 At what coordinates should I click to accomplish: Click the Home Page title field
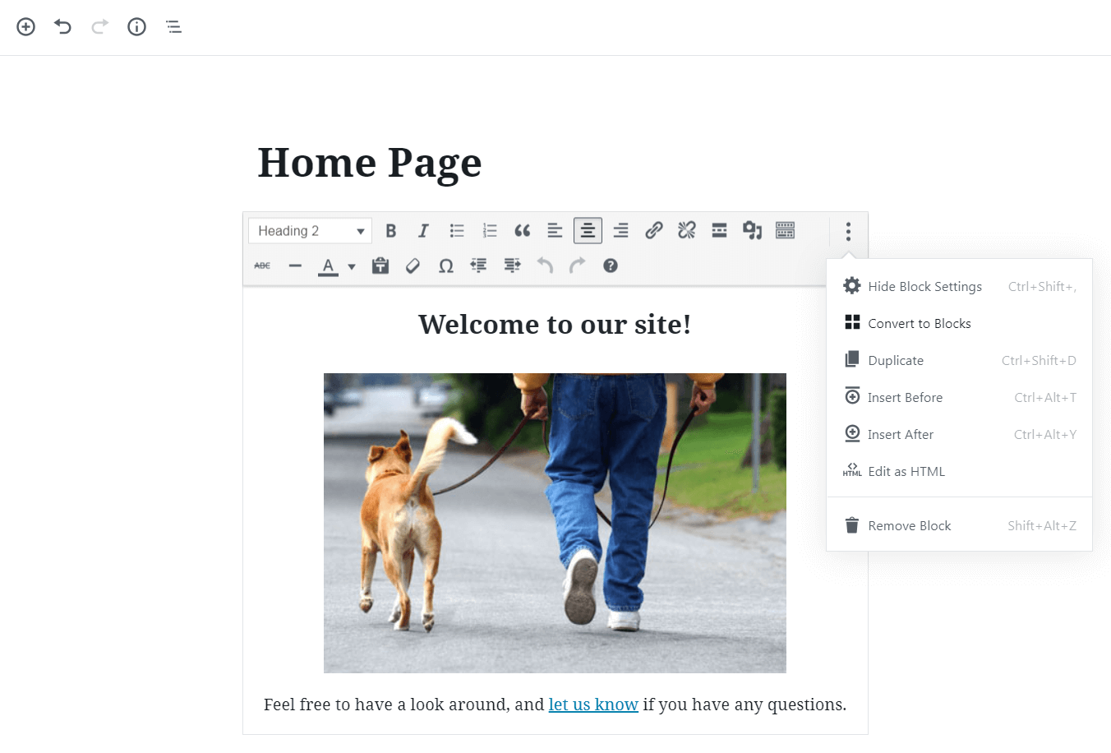tap(370, 162)
